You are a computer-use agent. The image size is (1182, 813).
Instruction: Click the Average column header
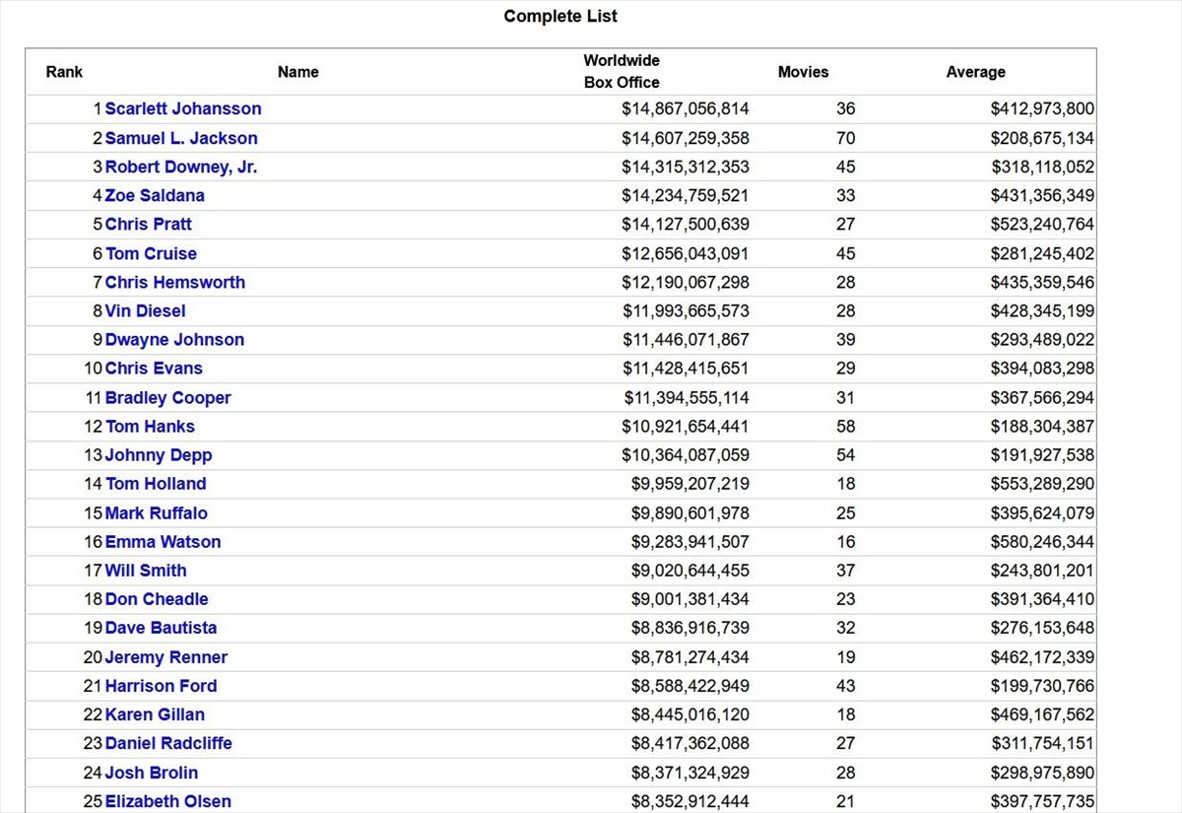tap(975, 72)
